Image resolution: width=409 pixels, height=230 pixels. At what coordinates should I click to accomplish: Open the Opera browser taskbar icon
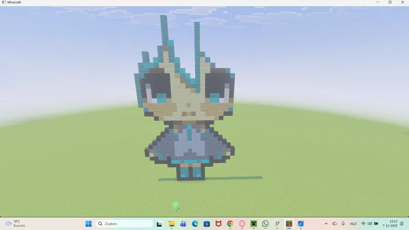click(x=242, y=224)
